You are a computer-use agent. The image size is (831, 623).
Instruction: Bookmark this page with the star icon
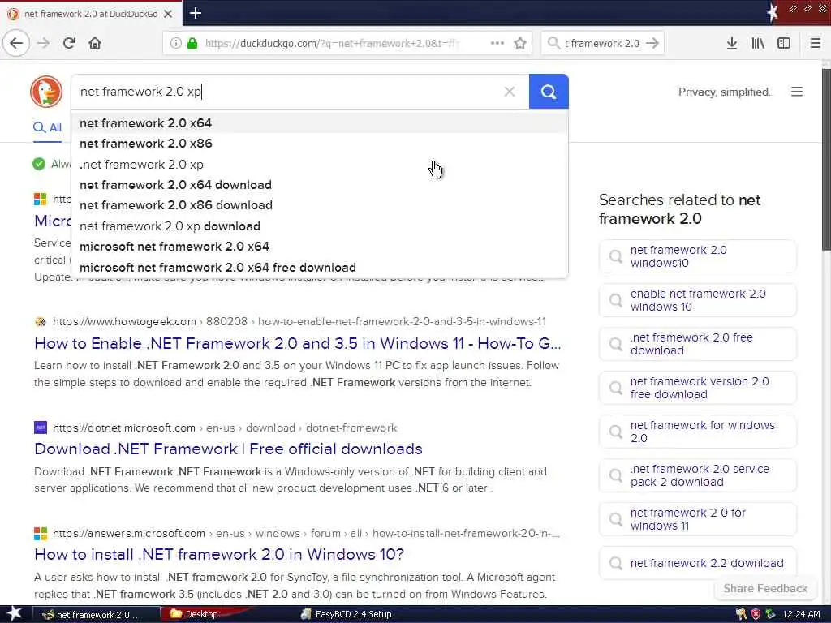[x=520, y=43]
